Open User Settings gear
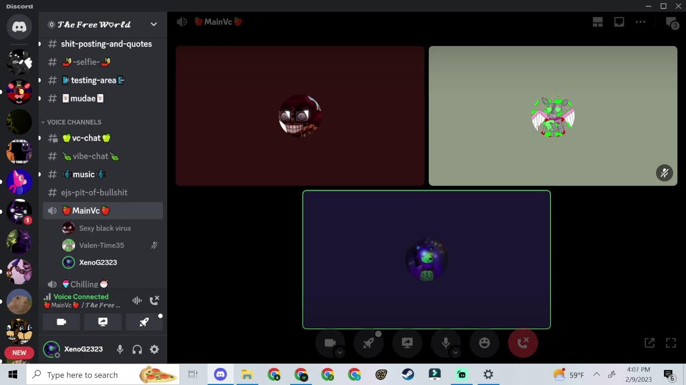 click(154, 349)
